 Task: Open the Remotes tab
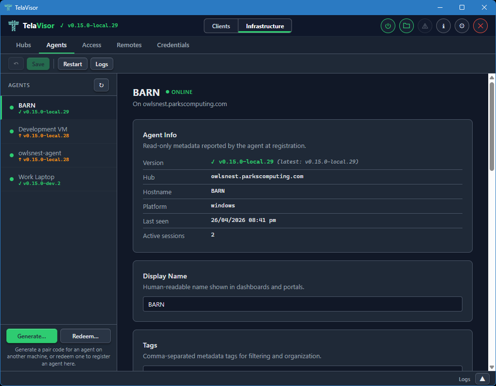tap(129, 45)
